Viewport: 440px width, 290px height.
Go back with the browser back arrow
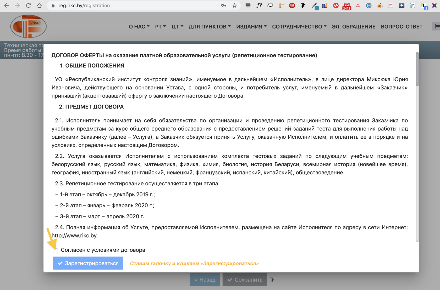tap(7, 6)
